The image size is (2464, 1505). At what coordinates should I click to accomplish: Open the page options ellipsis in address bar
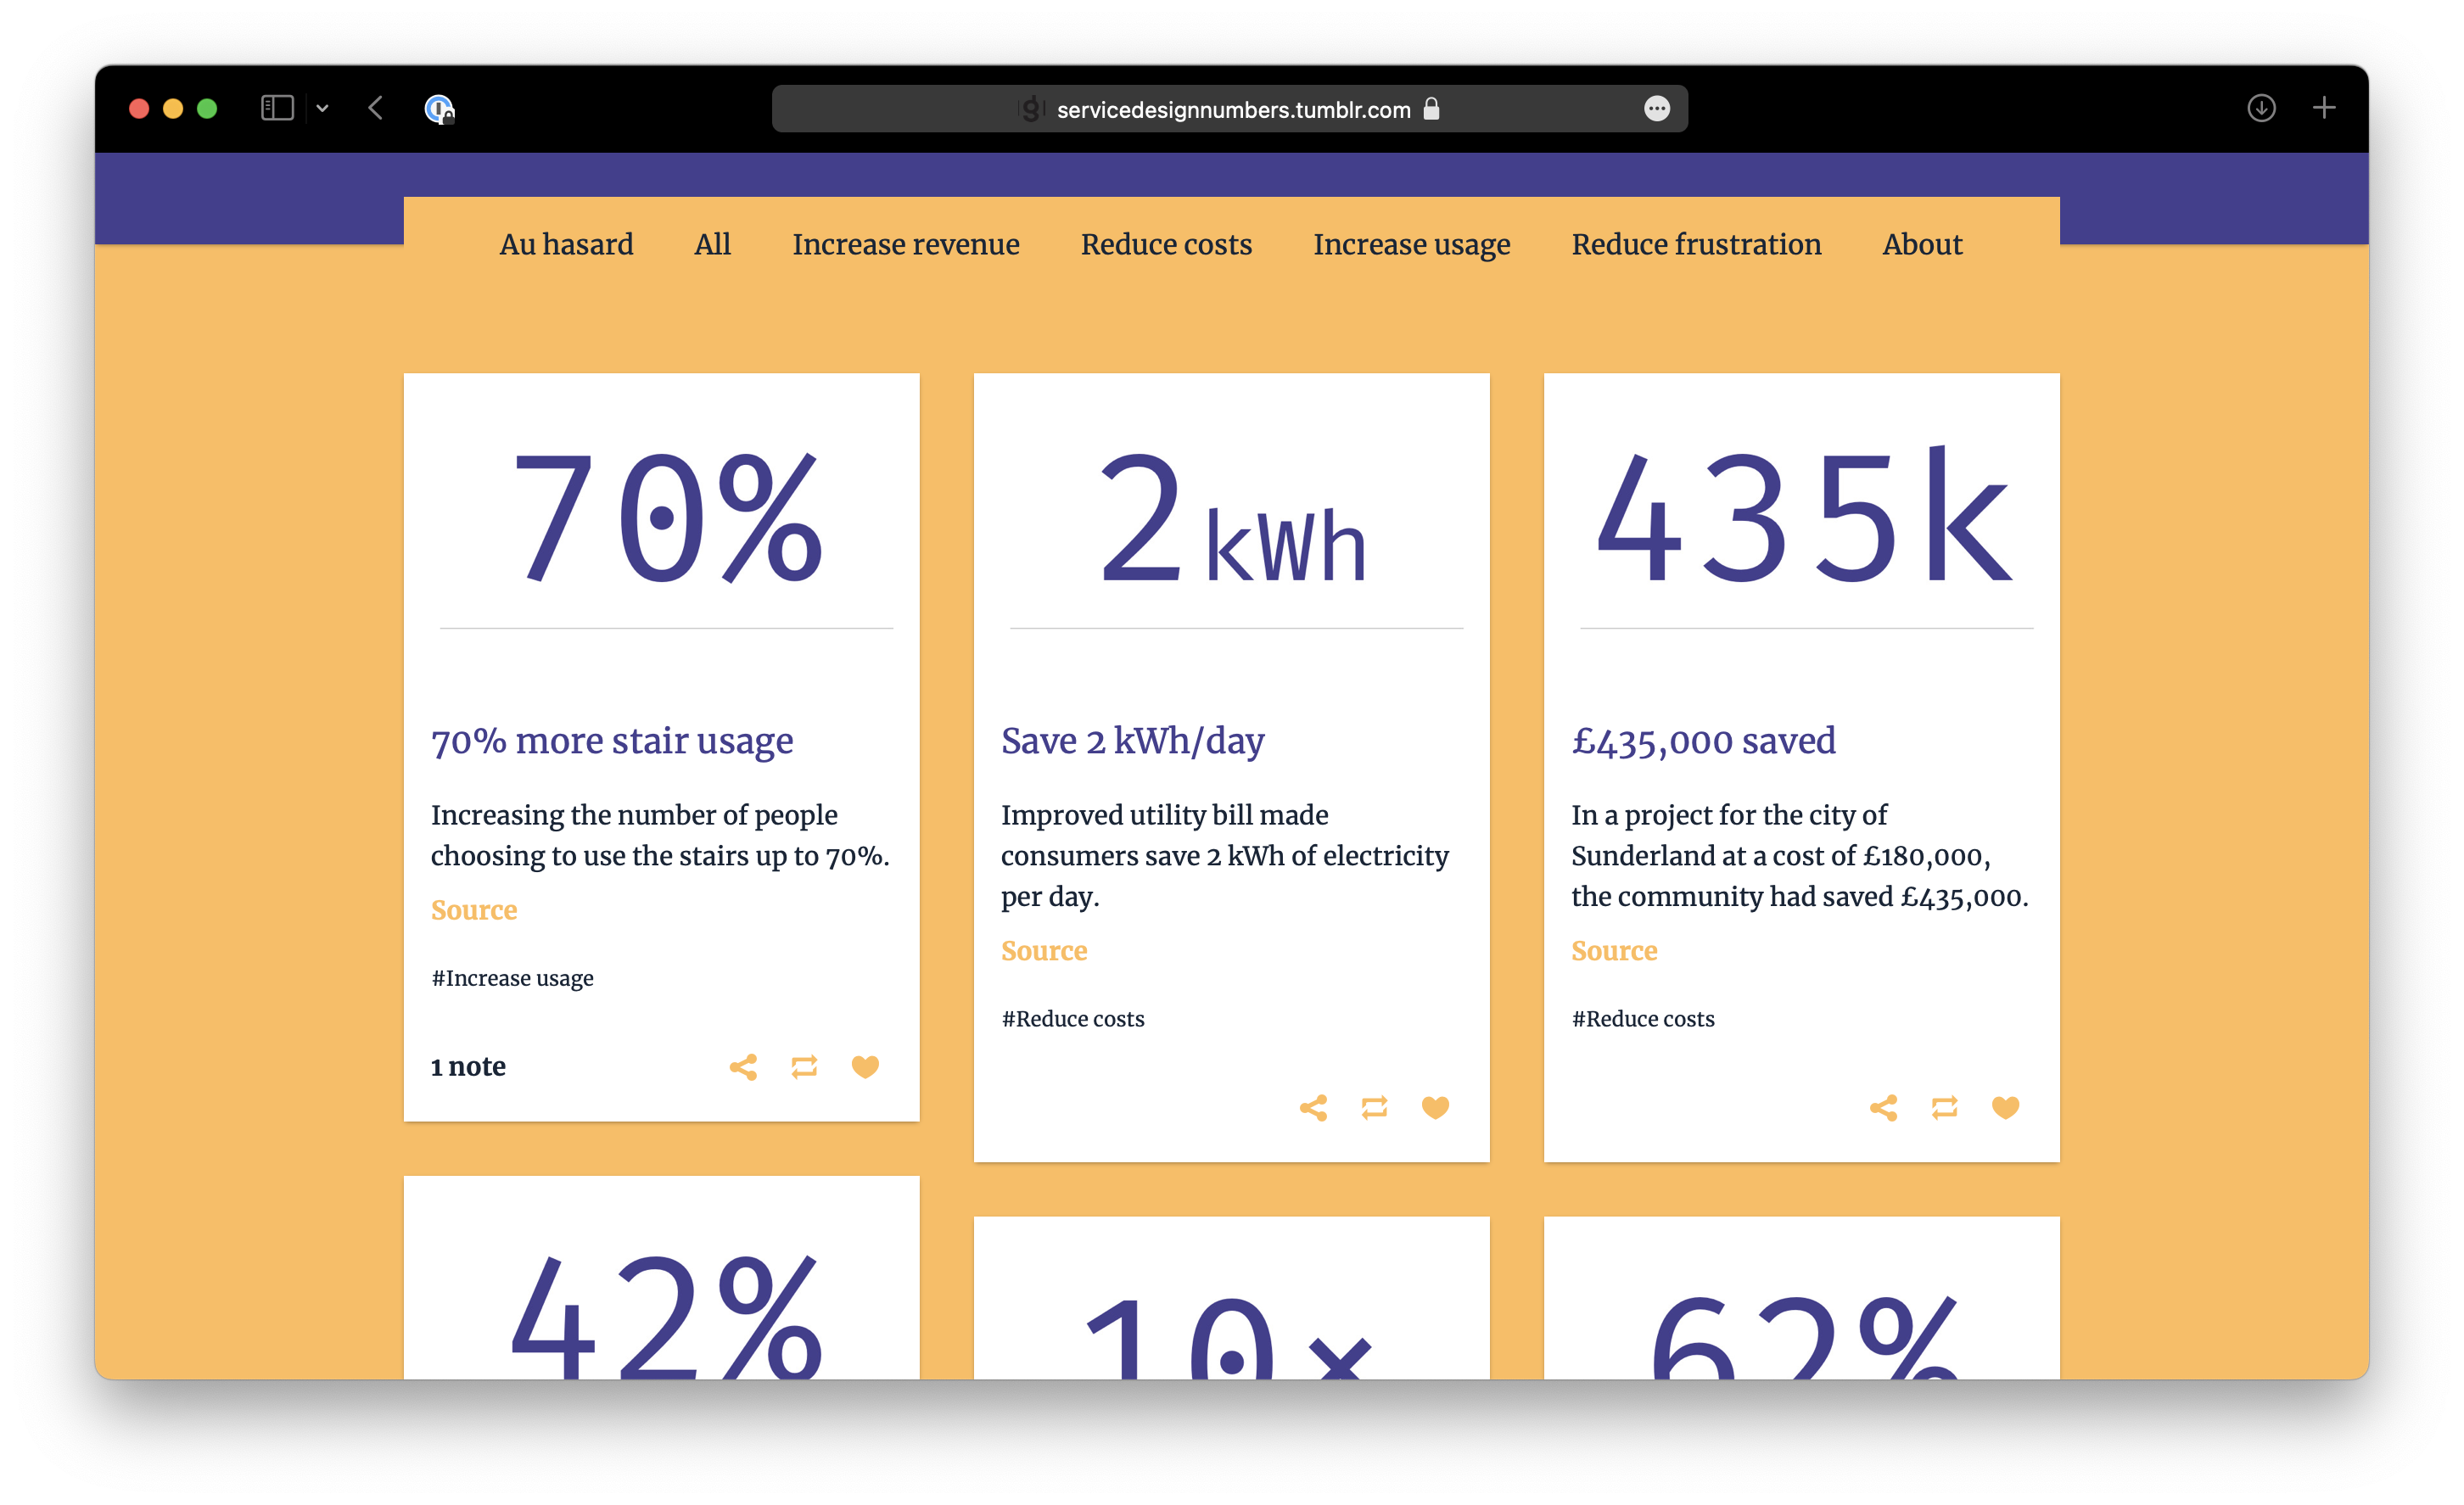(x=1656, y=108)
